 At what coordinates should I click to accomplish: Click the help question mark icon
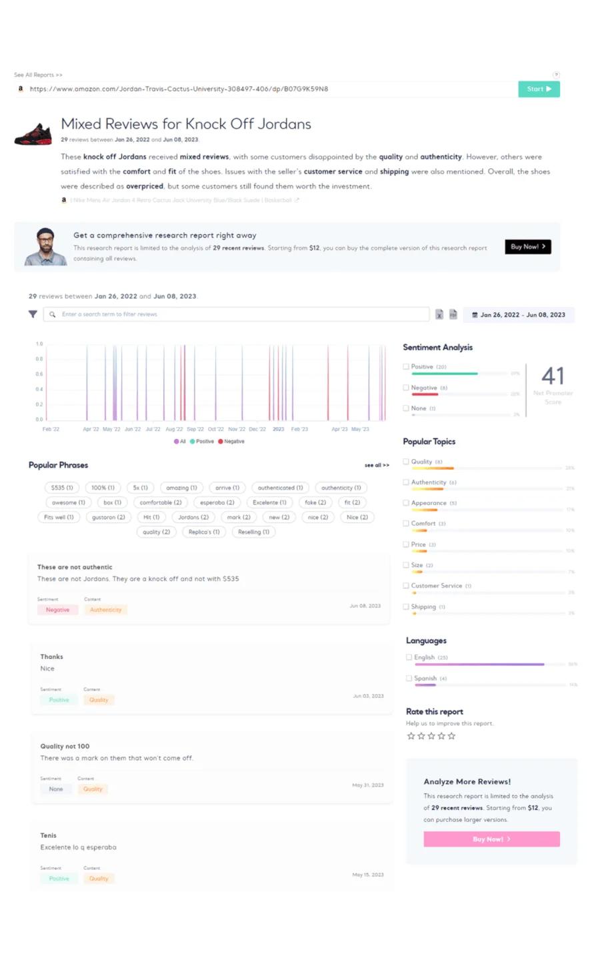[x=556, y=75]
